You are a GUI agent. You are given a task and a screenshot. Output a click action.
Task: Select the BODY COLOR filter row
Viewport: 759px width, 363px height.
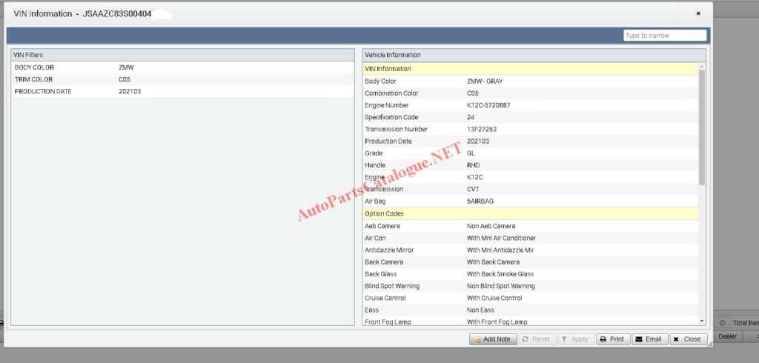pos(182,67)
